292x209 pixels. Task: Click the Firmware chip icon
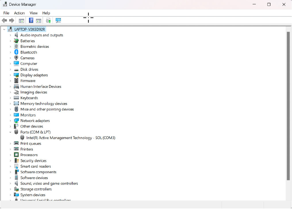[16, 81]
